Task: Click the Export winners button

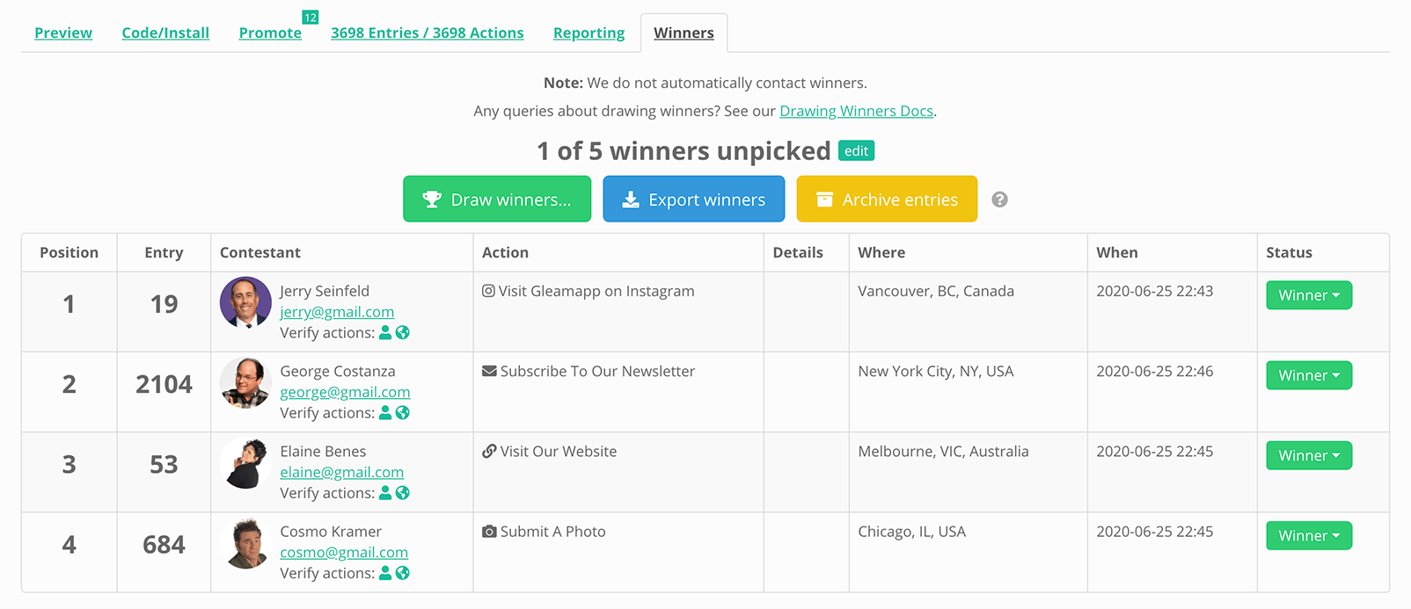Action: tap(693, 199)
